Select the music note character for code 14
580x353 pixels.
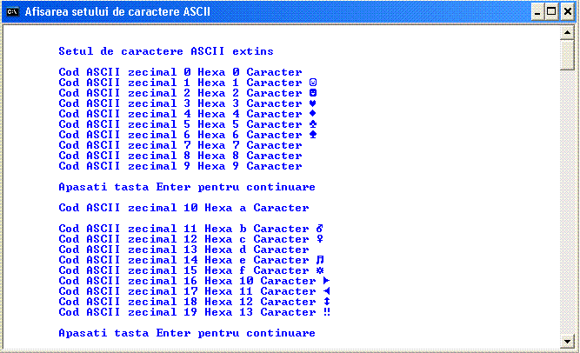coord(320,260)
